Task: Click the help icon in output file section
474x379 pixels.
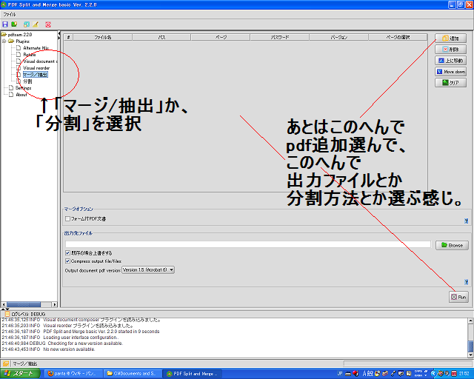Action: tap(466, 282)
